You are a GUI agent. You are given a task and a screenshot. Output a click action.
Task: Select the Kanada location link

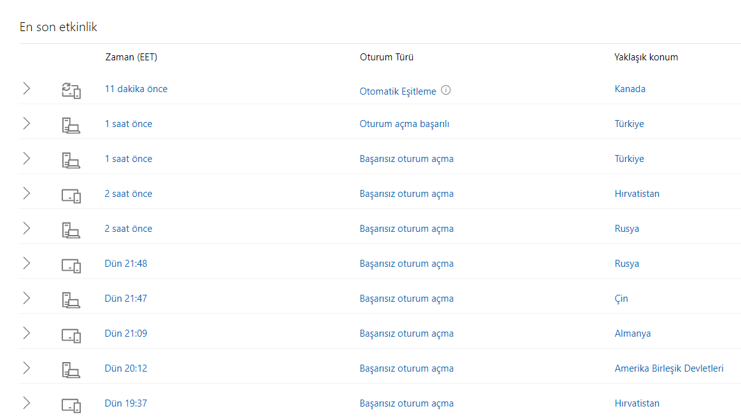[630, 89]
